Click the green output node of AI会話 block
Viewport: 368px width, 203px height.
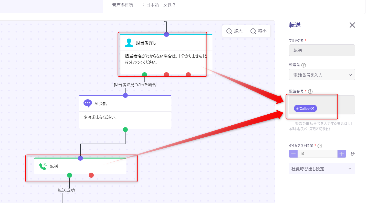point(125,129)
